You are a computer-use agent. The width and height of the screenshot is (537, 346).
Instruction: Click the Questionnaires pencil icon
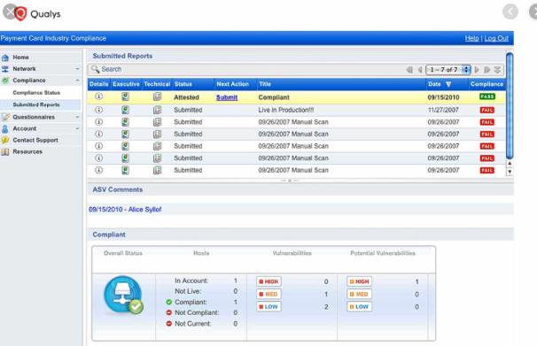point(5,117)
